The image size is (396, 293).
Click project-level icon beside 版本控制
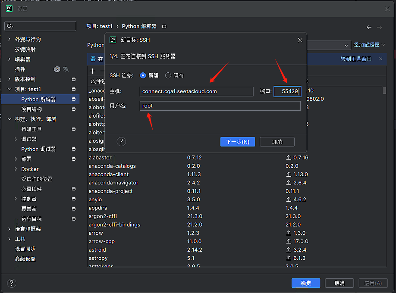pyautogui.click(x=74, y=79)
